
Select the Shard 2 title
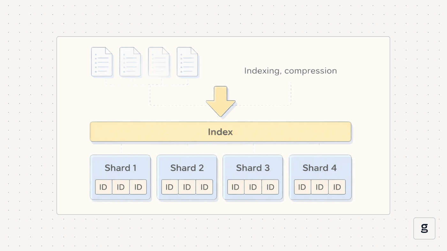click(x=187, y=168)
